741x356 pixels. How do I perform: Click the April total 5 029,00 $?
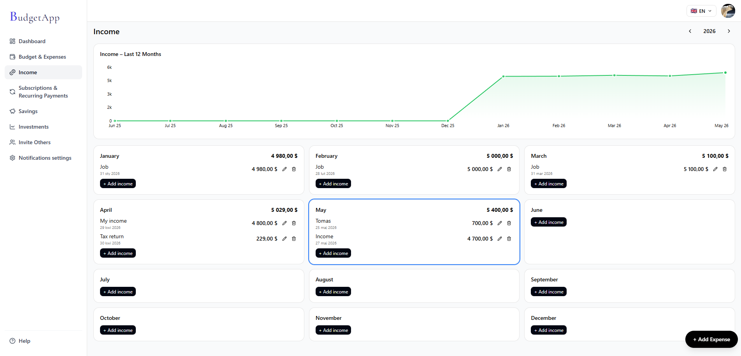pos(284,210)
